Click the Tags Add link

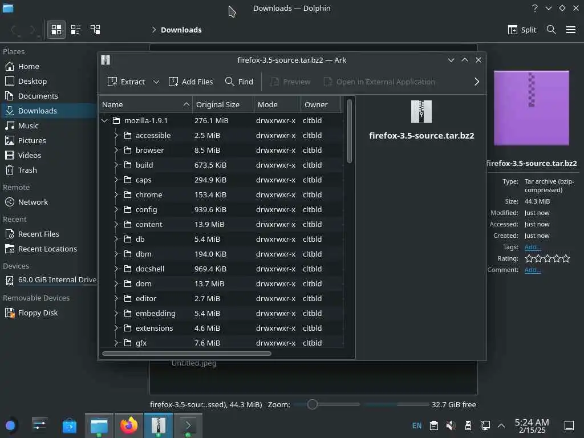coord(532,247)
